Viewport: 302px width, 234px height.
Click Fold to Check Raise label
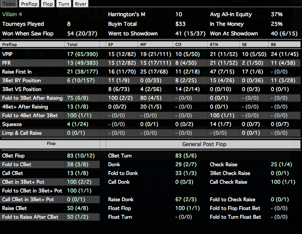click(232, 199)
